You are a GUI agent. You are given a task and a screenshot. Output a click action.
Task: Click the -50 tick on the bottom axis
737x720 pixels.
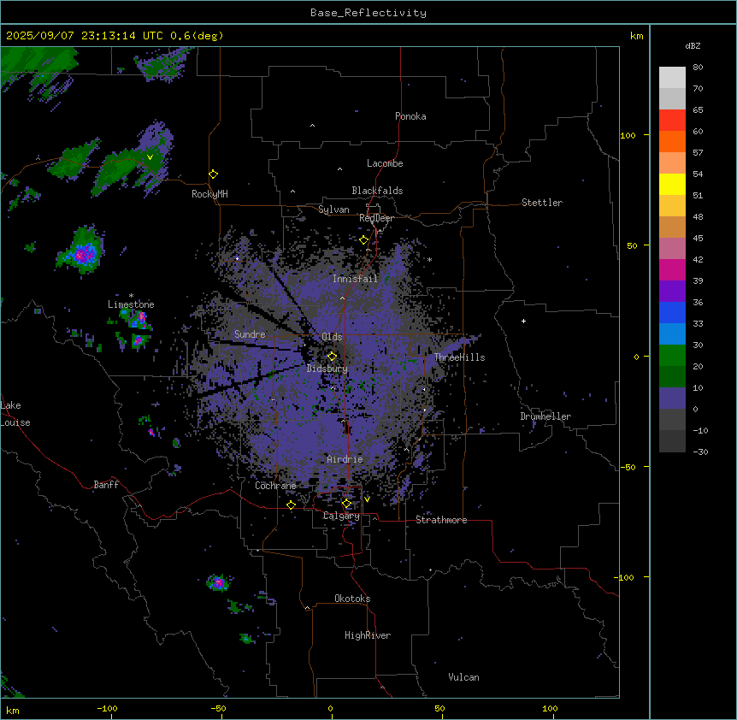point(218,708)
